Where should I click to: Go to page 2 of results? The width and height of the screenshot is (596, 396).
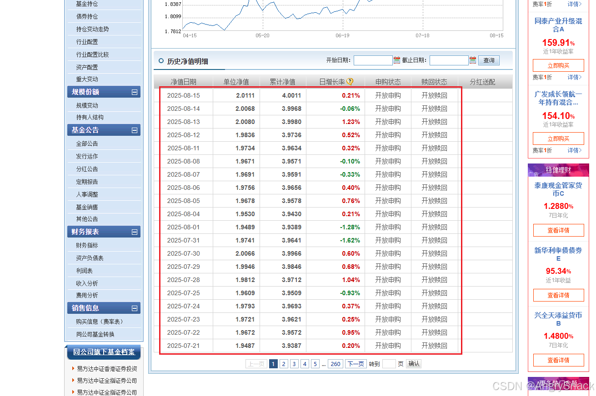[284, 364]
